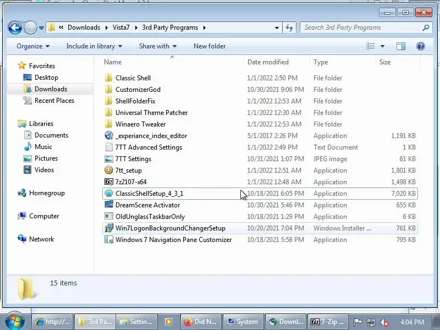The height and width of the screenshot is (330, 440).
Task: Select the Classic Shell folder icon
Action: [108, 78]
